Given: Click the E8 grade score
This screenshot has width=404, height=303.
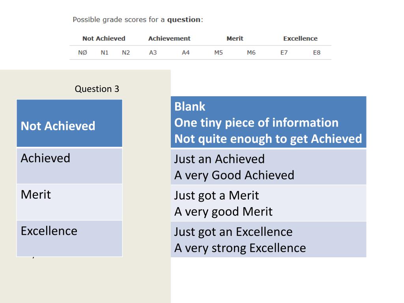Looking at the screenshot, I should (317, 52).
